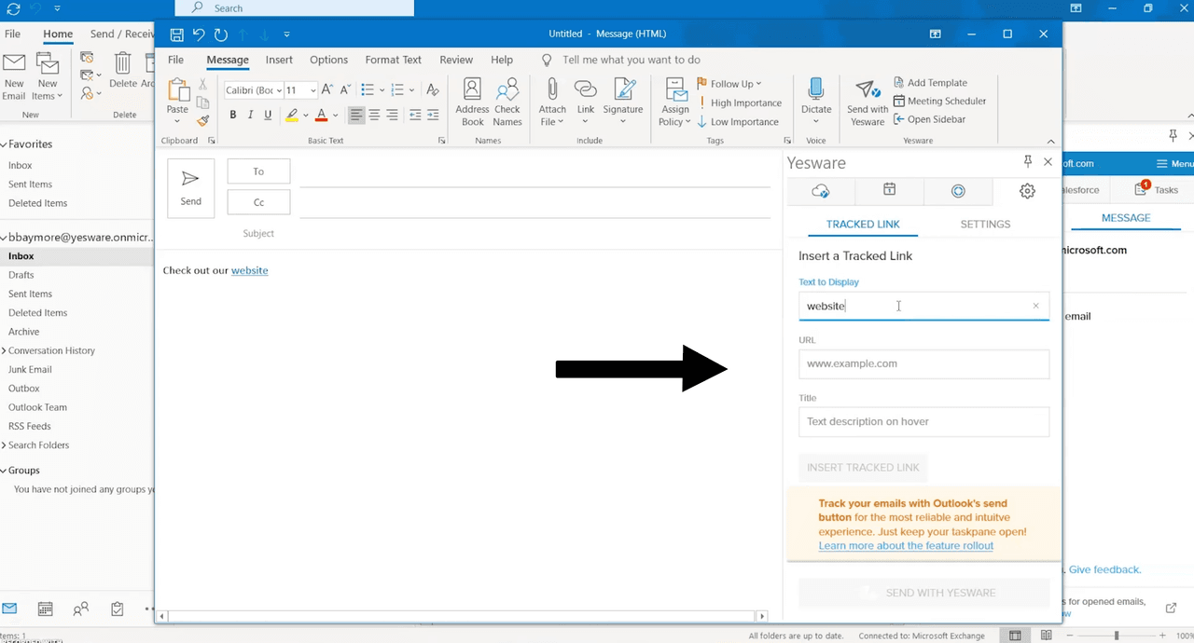Open the highlight color dropdown arrow

coord(305,116)
